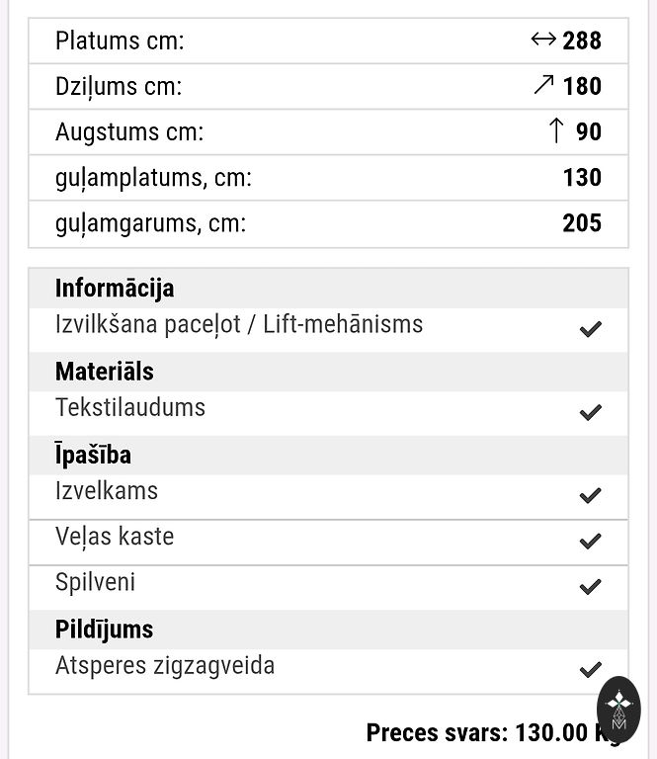Click the Veļas kaste checkmark icon

pos(590,541)
